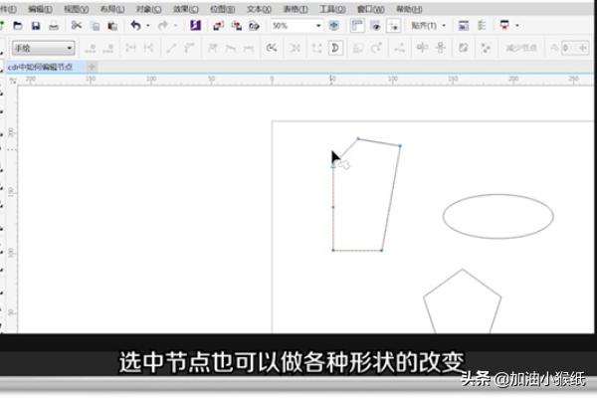Cut selection with the scissors icon
The width and height of the screenshot is (597, 398).
click(x=77, y=25)
